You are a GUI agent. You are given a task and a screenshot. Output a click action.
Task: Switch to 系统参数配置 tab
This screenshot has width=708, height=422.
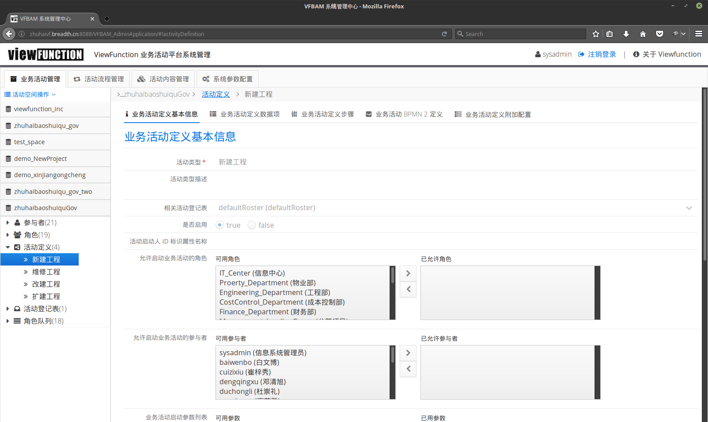(227, 79)
